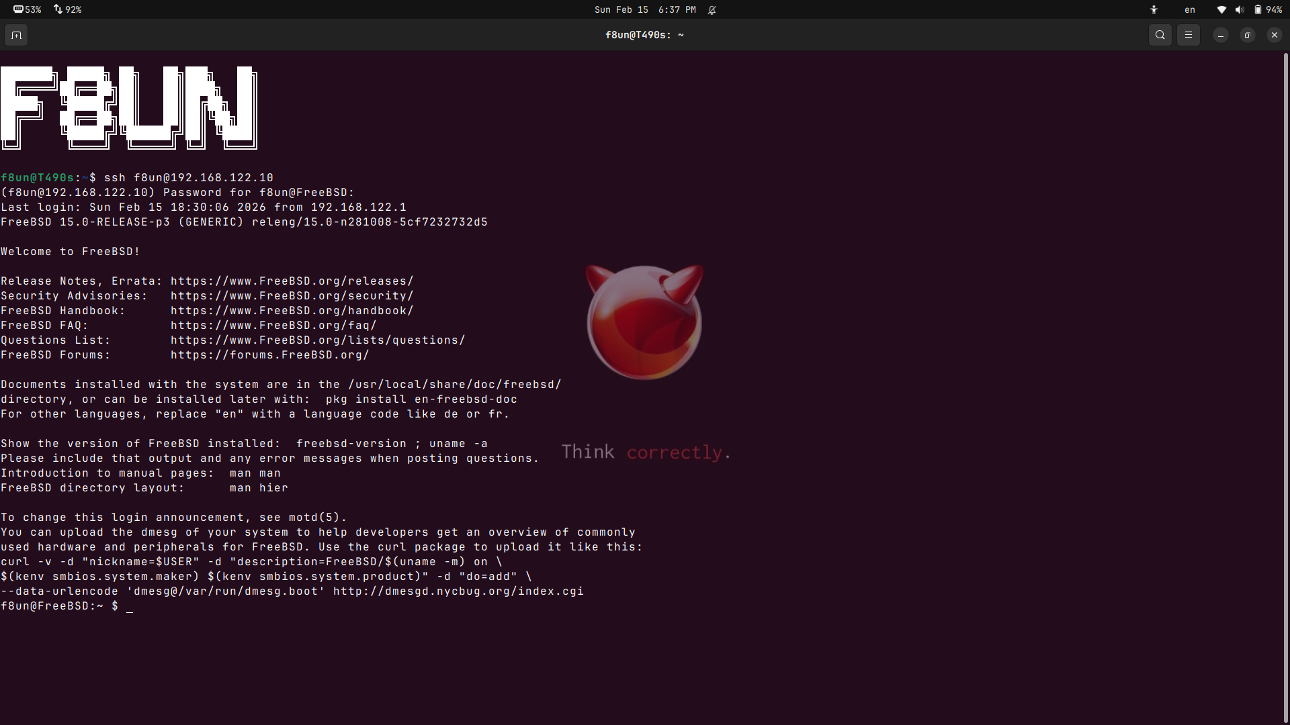Click the battery 94% indicator
Screen dimensions: 1290x725
point(1268,9)
